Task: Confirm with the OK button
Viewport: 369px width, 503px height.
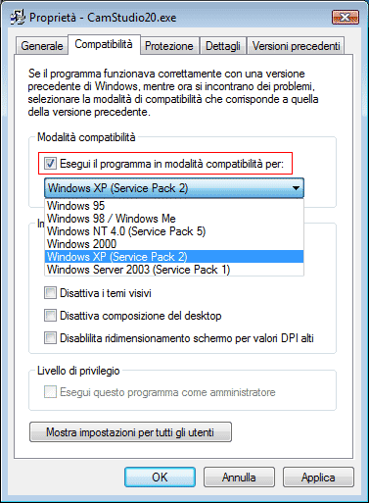Action: [x=160, y=478]
